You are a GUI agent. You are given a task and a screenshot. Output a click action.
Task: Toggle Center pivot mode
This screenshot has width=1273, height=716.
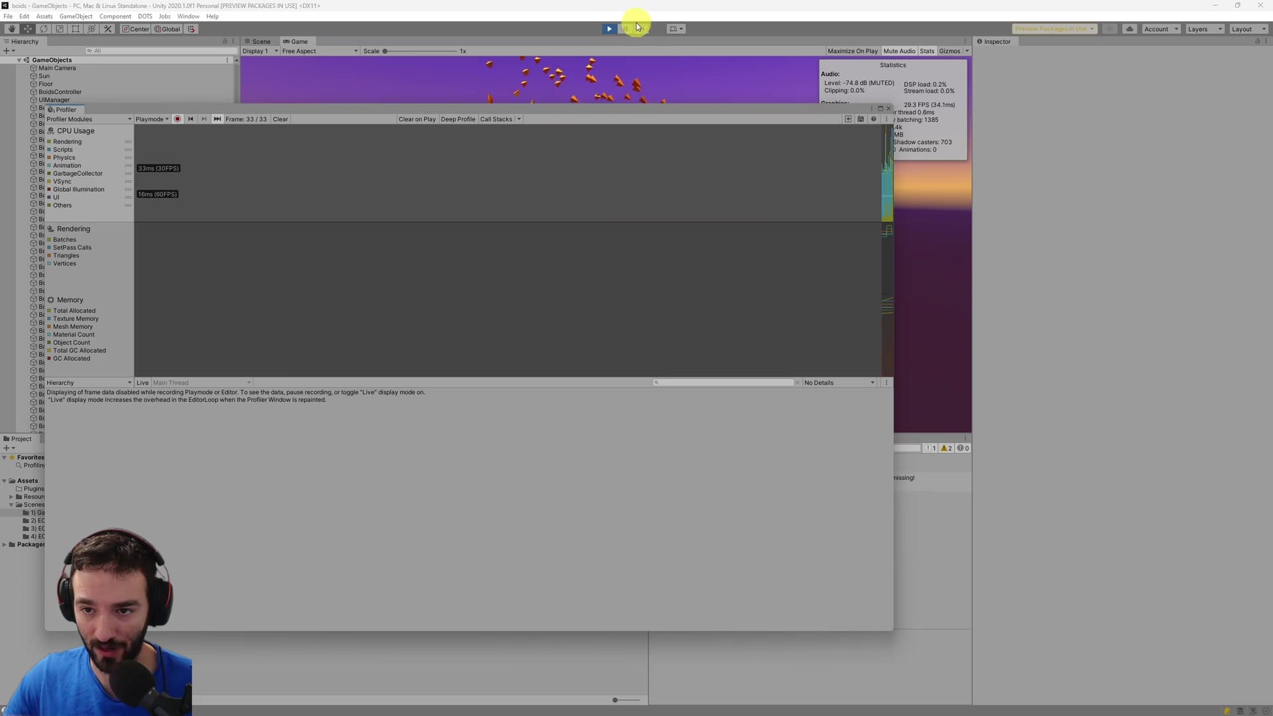click(x=135, y=29)
